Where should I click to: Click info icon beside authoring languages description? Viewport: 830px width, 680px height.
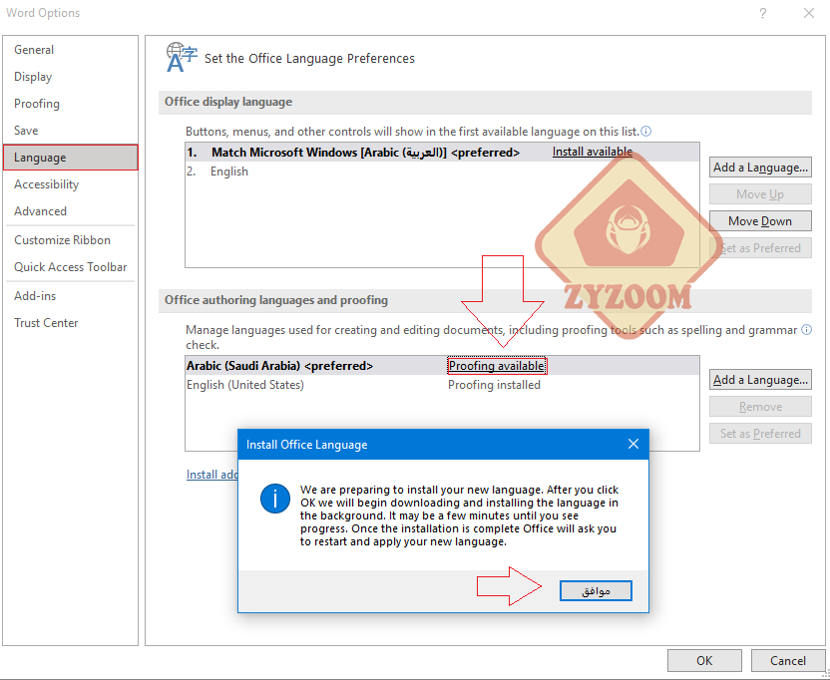[806, 330]
